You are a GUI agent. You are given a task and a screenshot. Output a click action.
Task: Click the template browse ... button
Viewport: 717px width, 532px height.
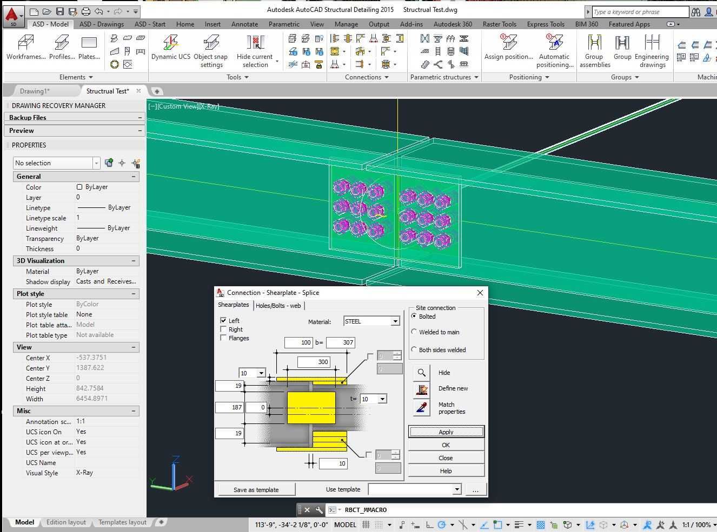(x=475, y=489)
